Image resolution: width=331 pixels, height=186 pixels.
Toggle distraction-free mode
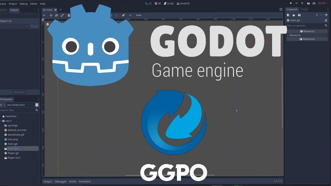(281, 9)
